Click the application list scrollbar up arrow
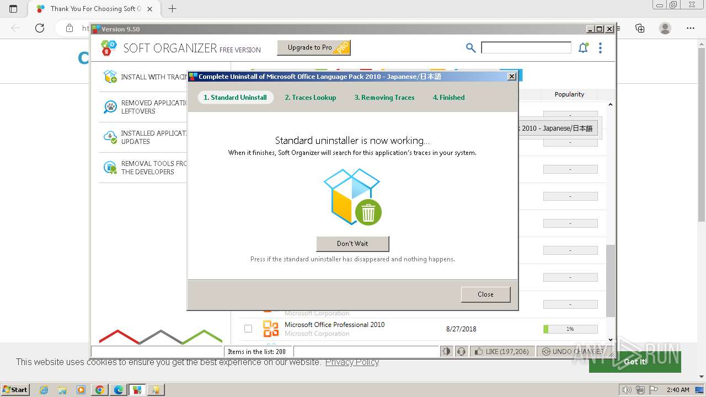The image size is (706, 397). pos(611,105)
